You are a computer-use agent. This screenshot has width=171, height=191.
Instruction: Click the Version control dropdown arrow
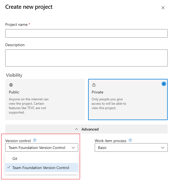tap(73, 148)
